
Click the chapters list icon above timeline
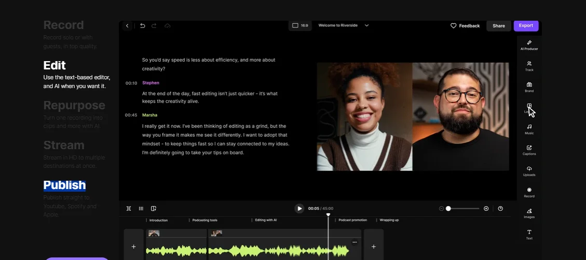point(141,209)
